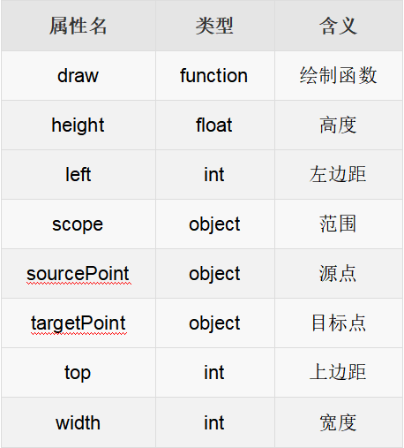Select the draw property cell
This screenshot has height=448, width=404.
click(x=79, y=76)
